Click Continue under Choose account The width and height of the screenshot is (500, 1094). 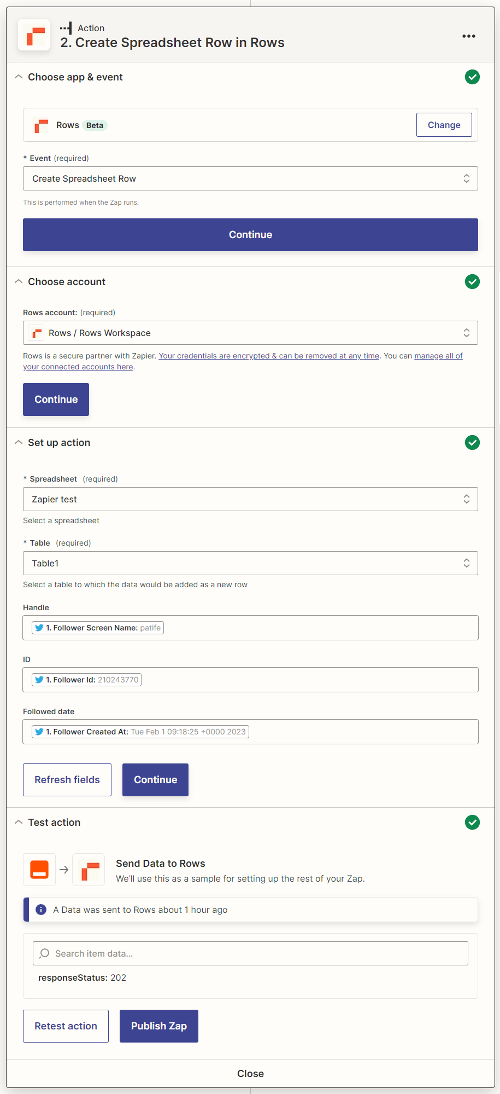click(x=56, y=400)
